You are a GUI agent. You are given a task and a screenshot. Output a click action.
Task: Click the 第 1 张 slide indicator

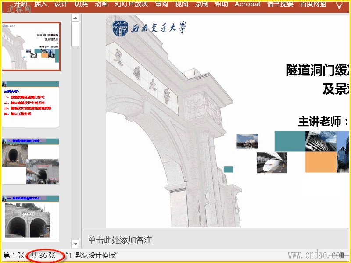click(x=14, y=255)
